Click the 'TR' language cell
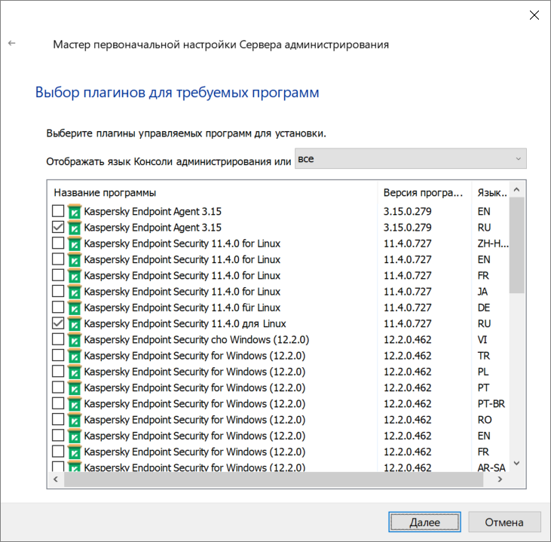This screenshot has width=551, height=542. tap(483, 356)
